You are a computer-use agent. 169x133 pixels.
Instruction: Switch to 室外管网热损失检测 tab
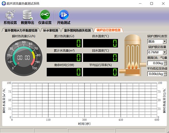(77, 30)
